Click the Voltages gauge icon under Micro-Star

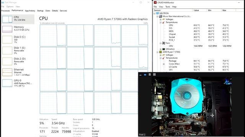pyautogui.click(x=163, y=19)
